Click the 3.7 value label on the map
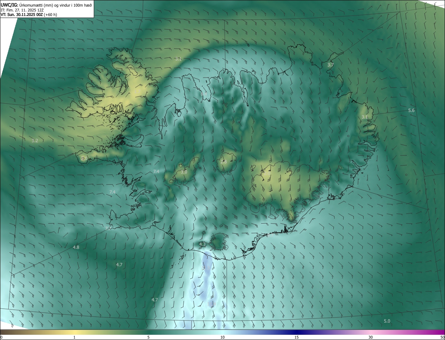 331,65
